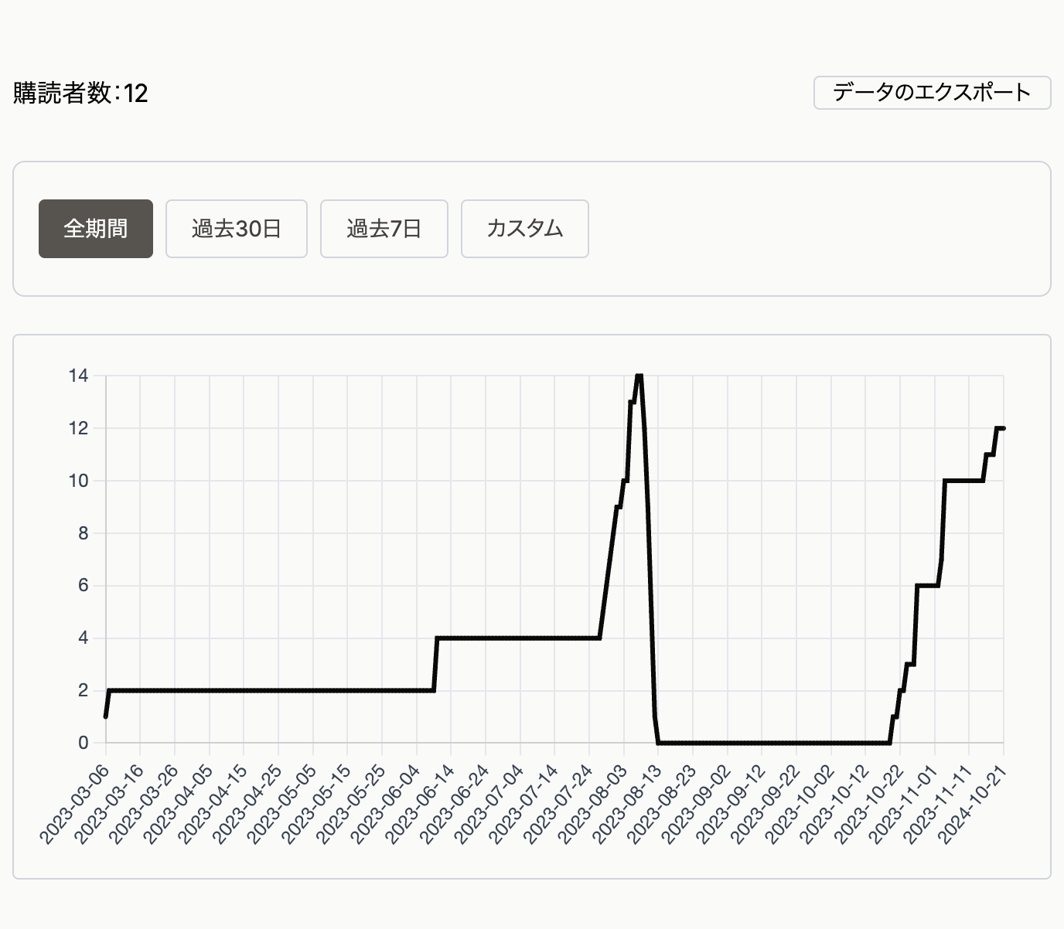1064x929 pixels.
Task: Click the x-axis date 2023-10-22
Action: [871, 803]
